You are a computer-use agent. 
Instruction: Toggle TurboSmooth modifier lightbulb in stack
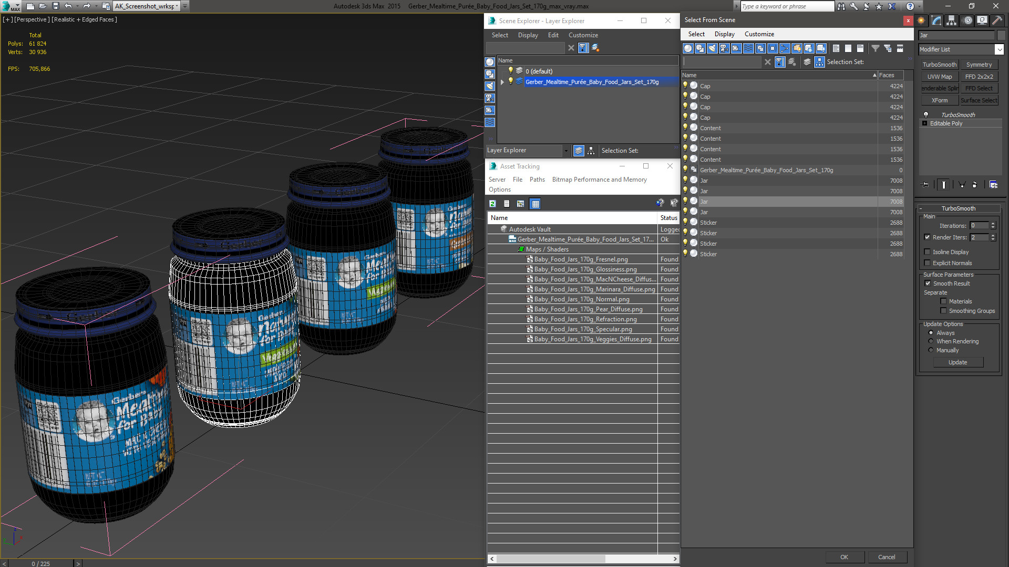[926, 114]
